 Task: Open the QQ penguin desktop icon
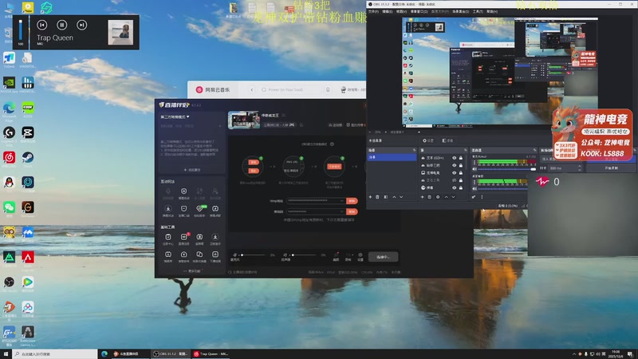(x=9, y=183)
